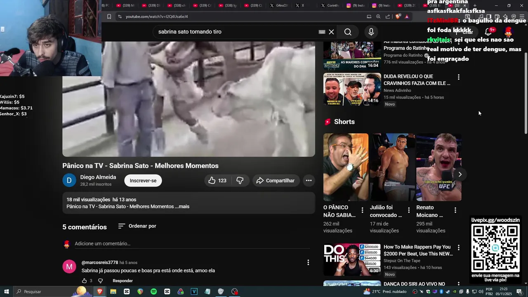The height and width of the screenshot is (297, 528).
Task: Open the Windows notification center icon
Action: (x=519, y=292)
